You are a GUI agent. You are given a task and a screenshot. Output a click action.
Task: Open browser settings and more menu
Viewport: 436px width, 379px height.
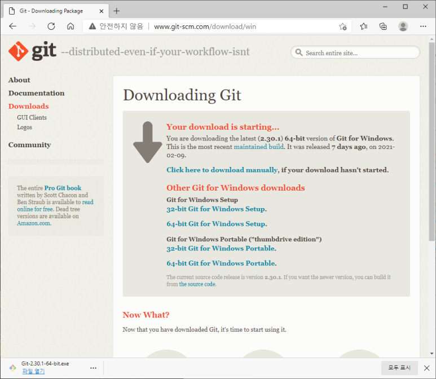(x=423, y=27)
